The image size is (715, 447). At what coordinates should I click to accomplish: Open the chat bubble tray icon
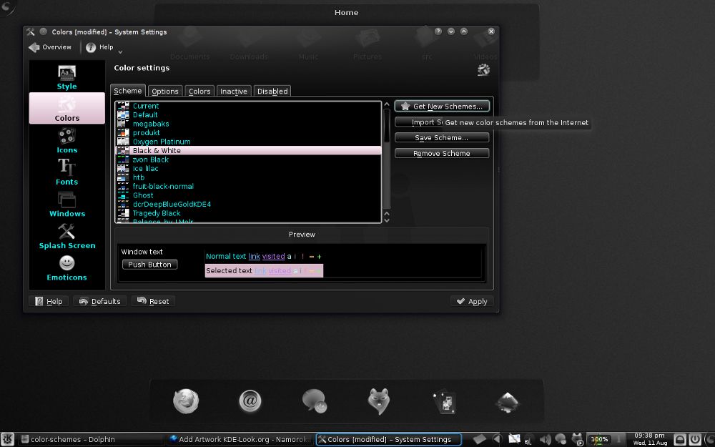(x=560, y=439)
